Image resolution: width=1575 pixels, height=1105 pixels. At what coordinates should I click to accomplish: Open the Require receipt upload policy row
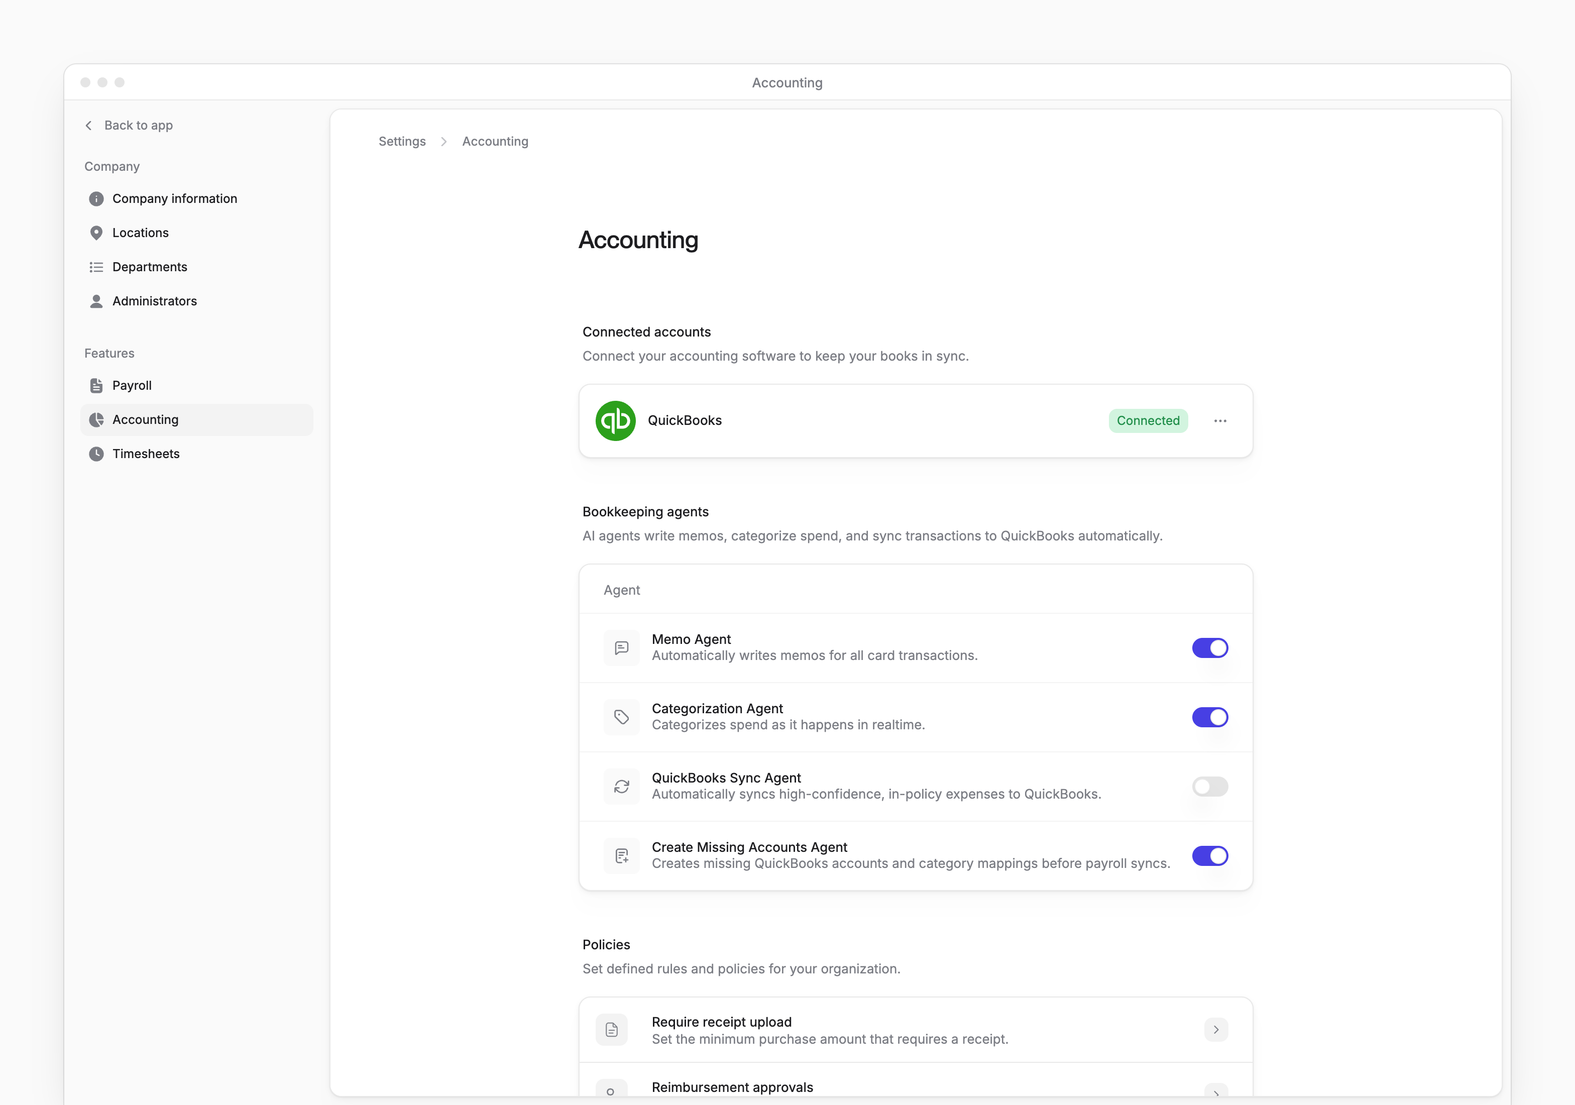point(916,1030)
